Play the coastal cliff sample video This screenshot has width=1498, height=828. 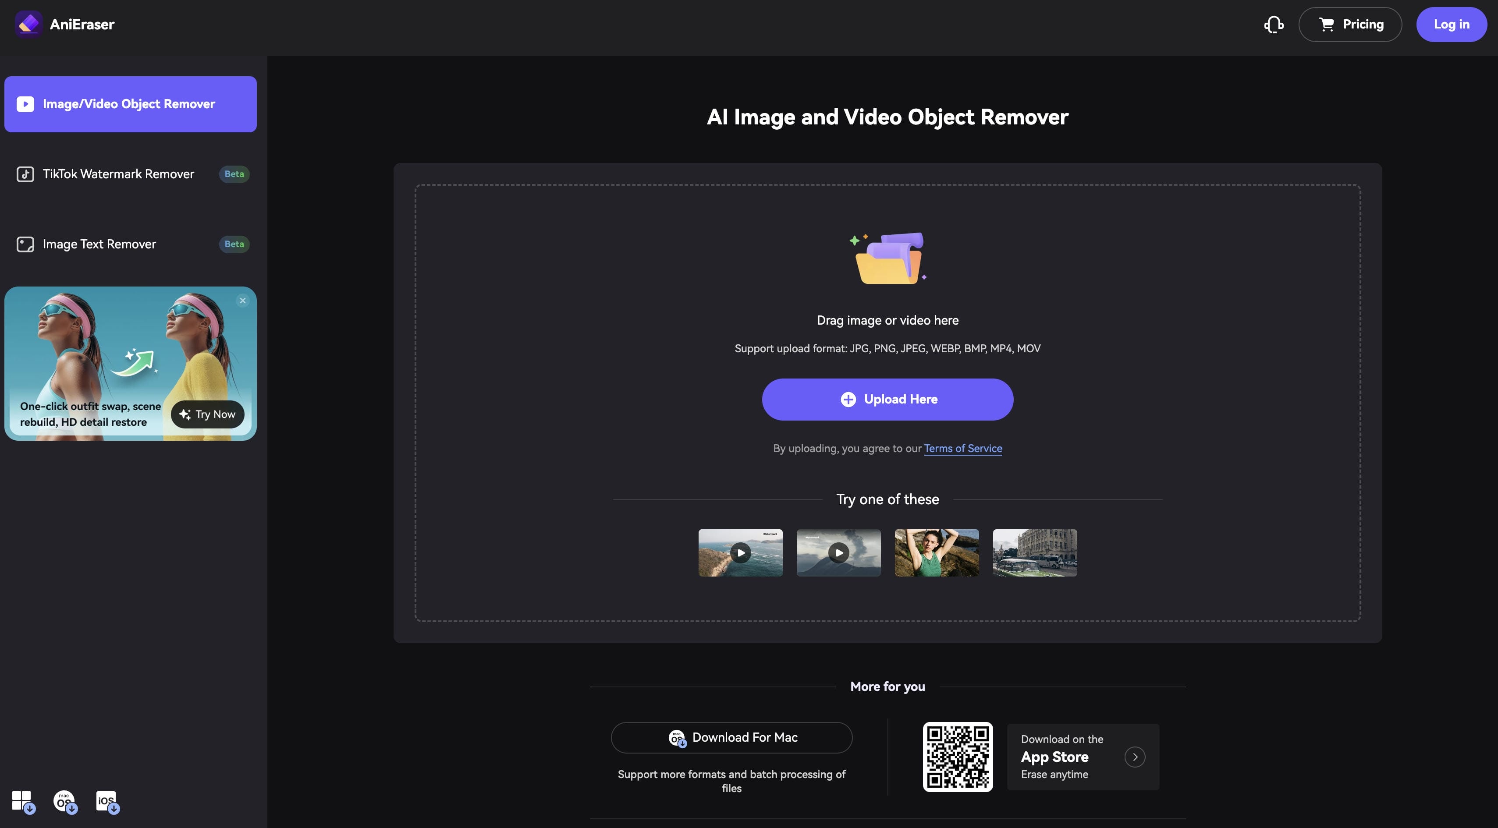[740, 553]
